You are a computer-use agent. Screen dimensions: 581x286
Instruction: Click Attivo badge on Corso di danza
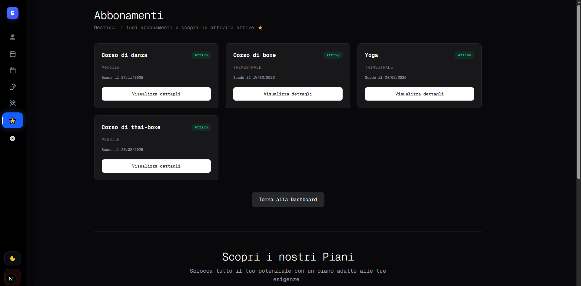tap(201, 55)
